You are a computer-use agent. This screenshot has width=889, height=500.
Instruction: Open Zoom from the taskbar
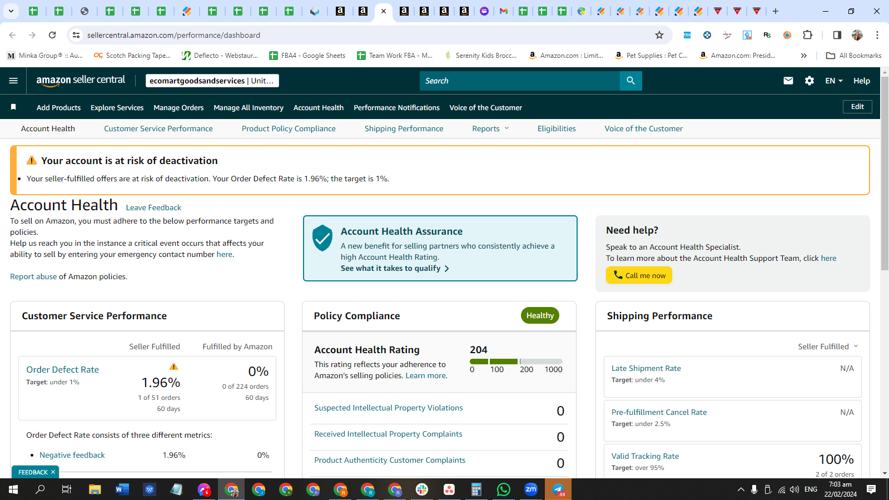pyautogui.click(x=531, y=489)
